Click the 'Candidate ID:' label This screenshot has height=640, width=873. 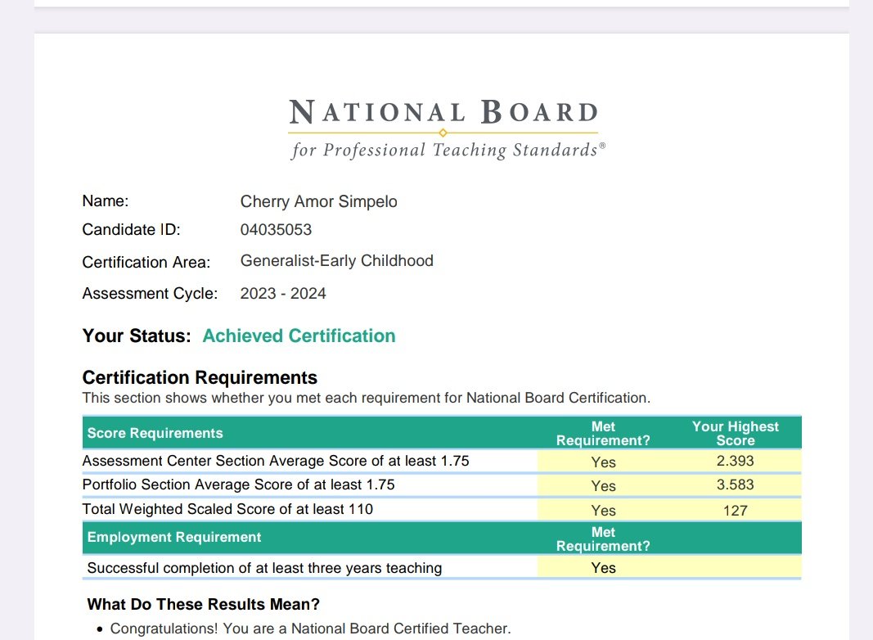coord(132,229)
